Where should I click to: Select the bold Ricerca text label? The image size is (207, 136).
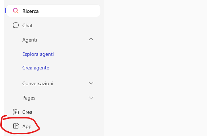[x=30, y=11]
